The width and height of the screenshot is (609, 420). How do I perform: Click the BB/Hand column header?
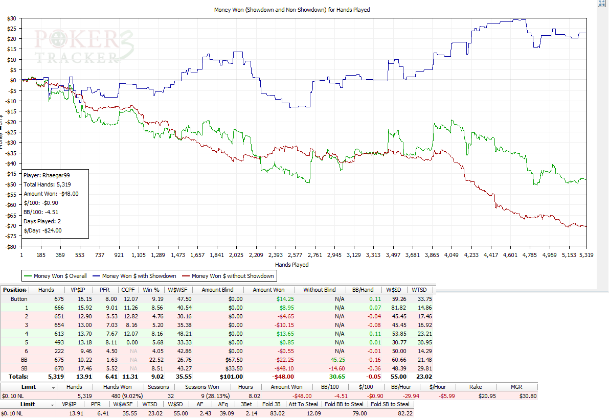(363, 290)
